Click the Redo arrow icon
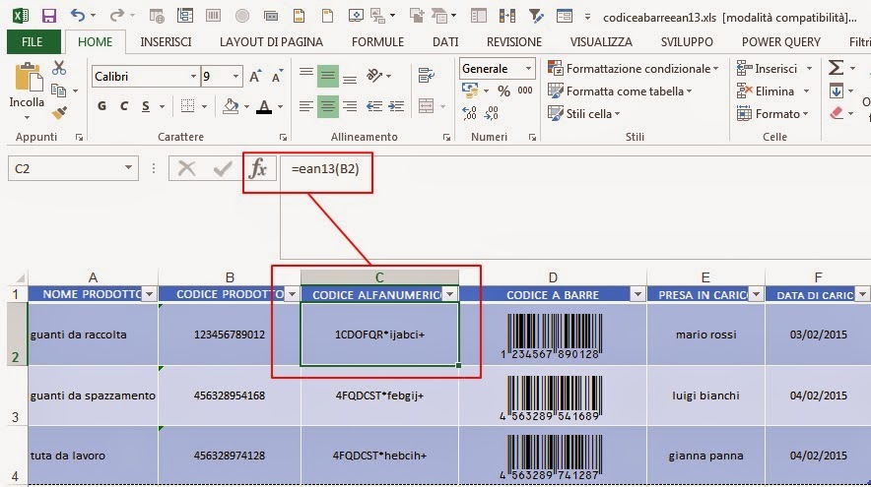The image size is (871, 487). [x=116, y=16]
